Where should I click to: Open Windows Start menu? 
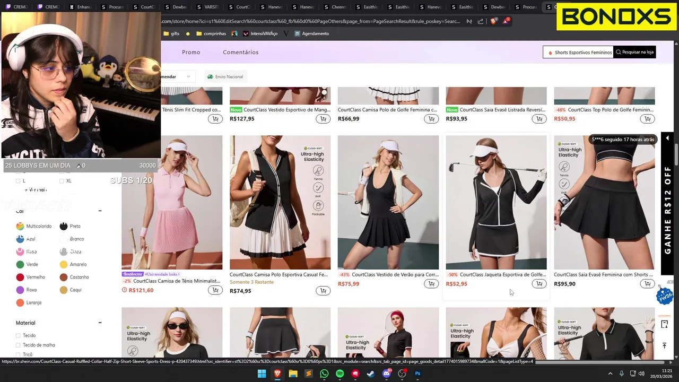(x=262, y=374)
